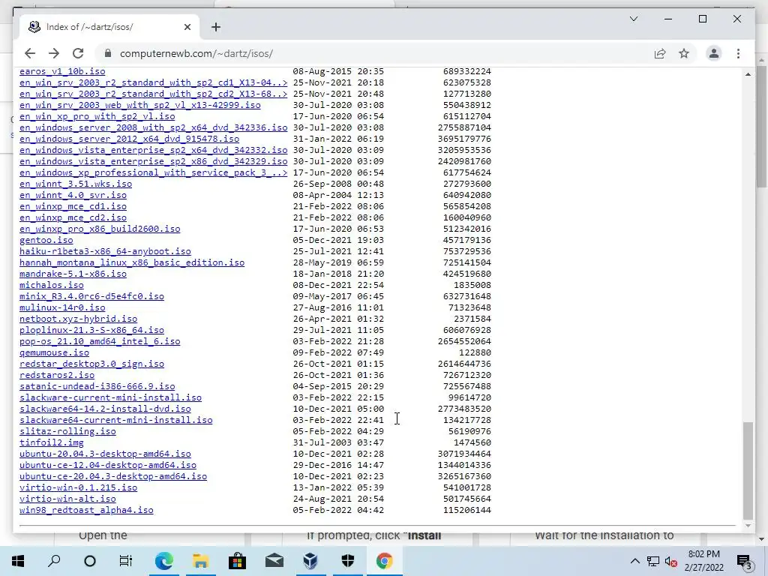Open Chrome three-dot menu
This screenshot has height=576, width=768.
pyautogui.click(x=738, y=53)
